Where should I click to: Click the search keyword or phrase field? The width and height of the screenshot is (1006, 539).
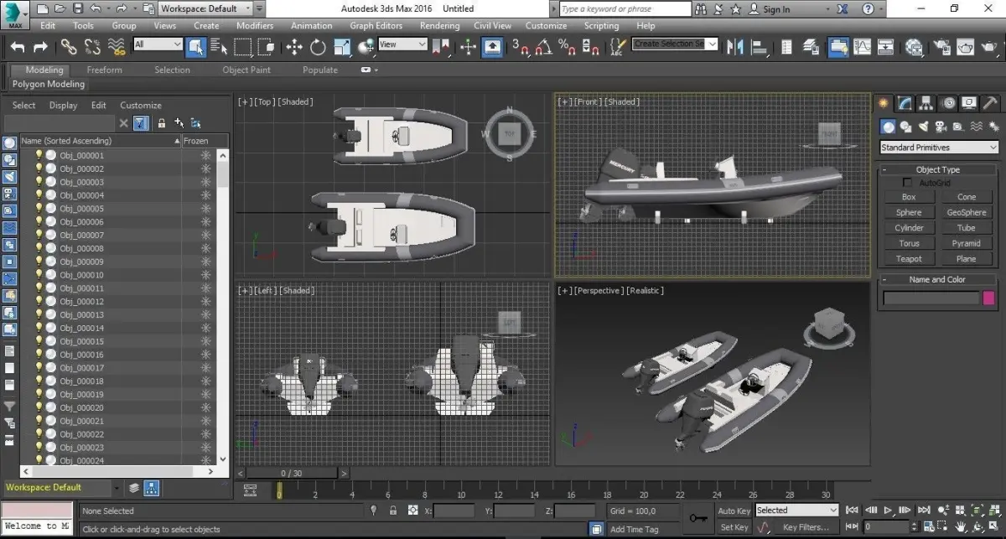tap(626, 9)
